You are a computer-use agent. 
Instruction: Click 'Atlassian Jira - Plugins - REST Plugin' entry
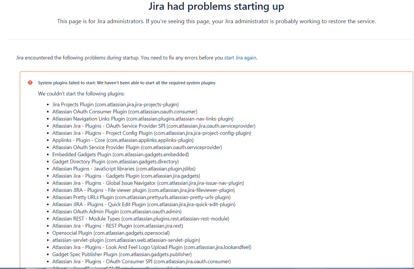click(117, 226)
